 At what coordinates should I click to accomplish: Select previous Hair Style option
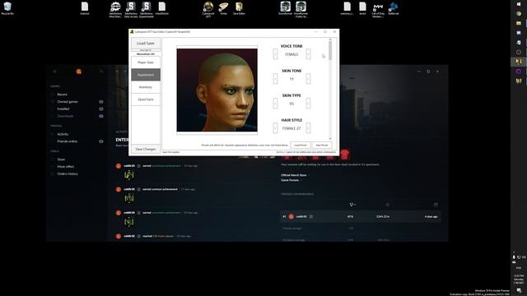pos(275,128)
